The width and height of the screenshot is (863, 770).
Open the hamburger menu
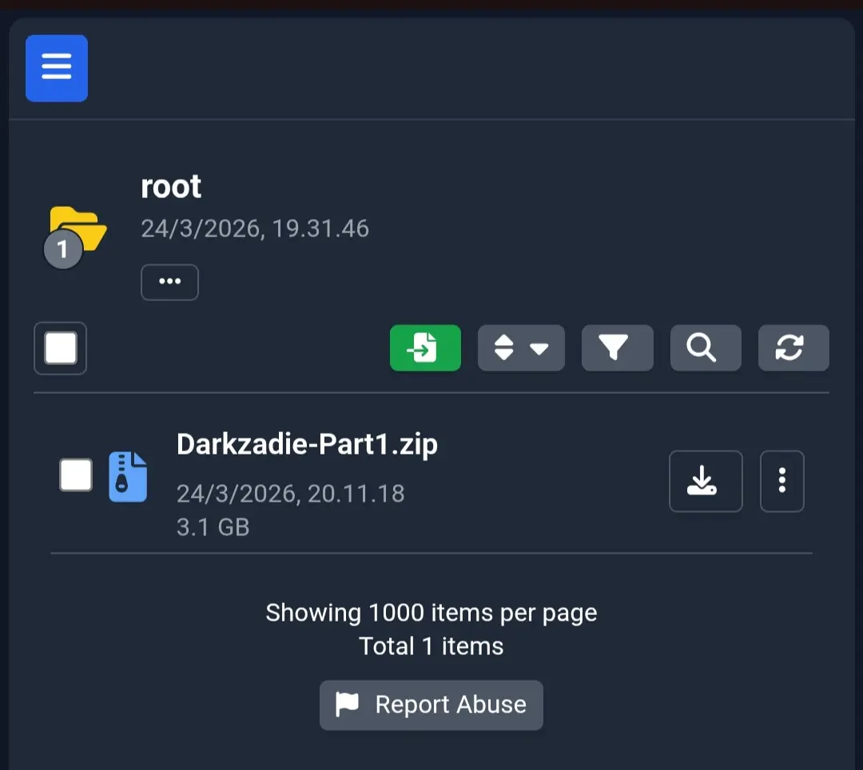pos(57,68)
